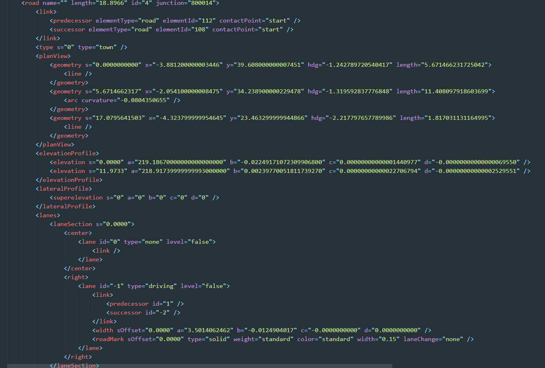Viewport: 545px width, 368px height.
Task: Click the type value "town"
Action: click(106, 47)
